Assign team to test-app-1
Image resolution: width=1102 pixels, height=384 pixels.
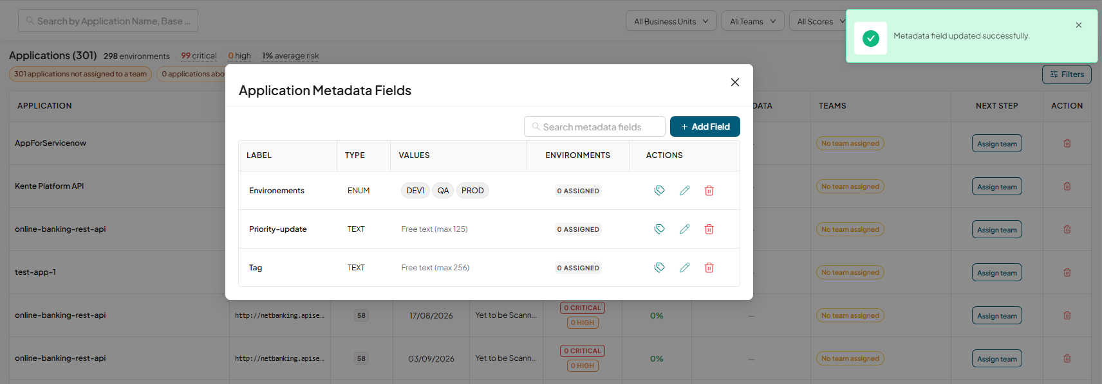(x=997, y=273)
